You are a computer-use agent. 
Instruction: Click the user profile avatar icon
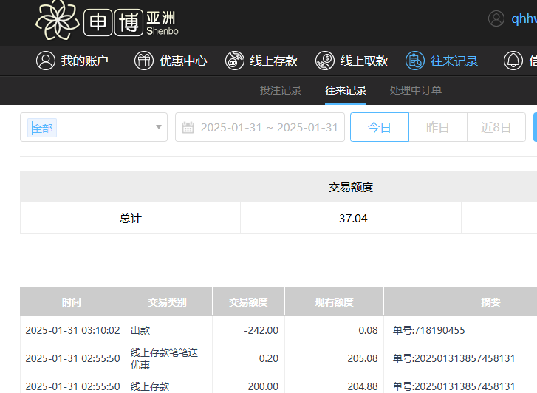pos(496,19)
